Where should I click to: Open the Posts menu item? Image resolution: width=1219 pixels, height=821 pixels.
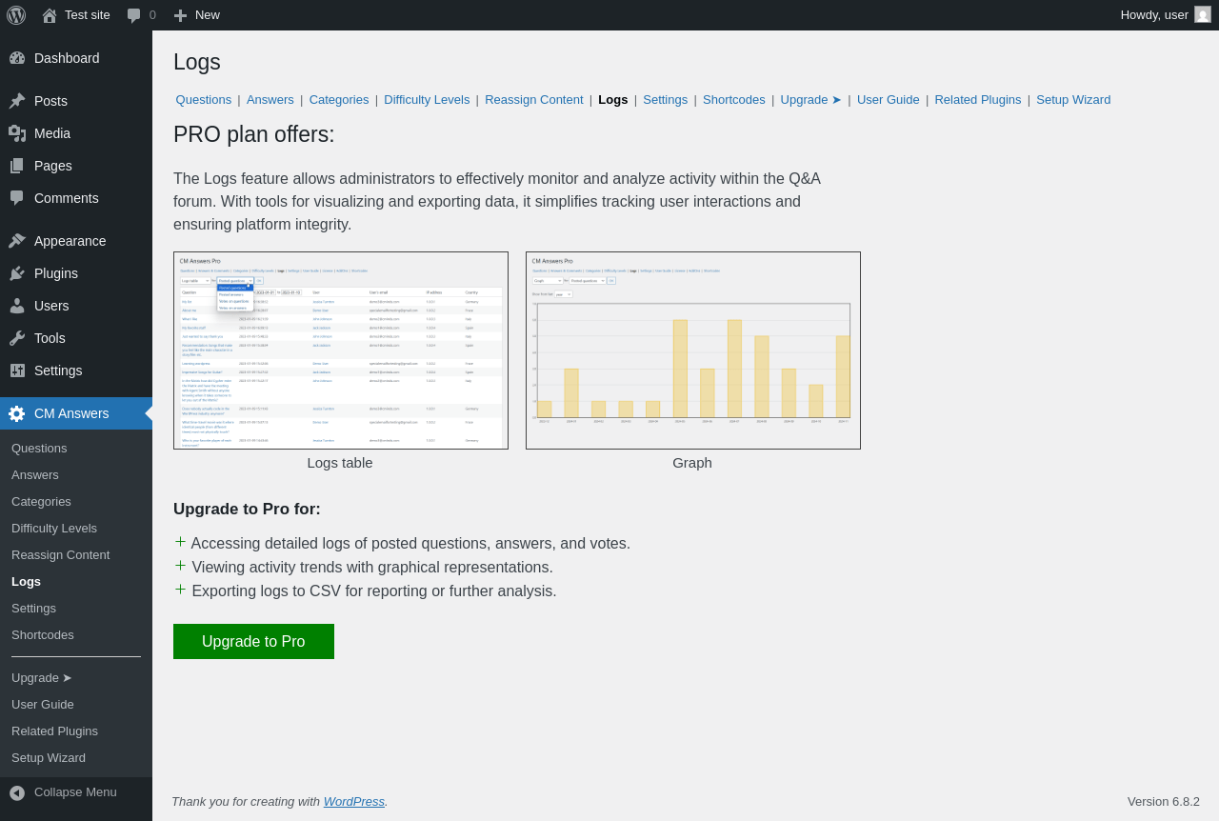(76, 101)
